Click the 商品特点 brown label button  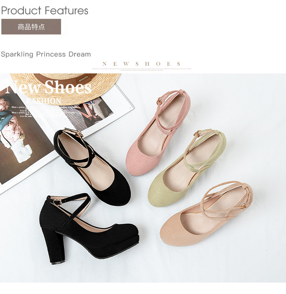[x=31, y=27]
